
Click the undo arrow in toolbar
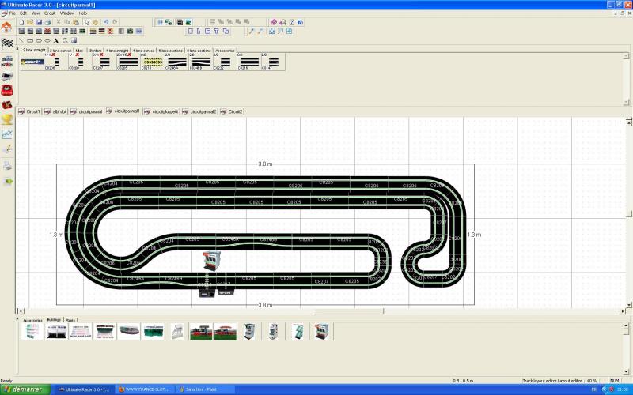coord(105,22)
